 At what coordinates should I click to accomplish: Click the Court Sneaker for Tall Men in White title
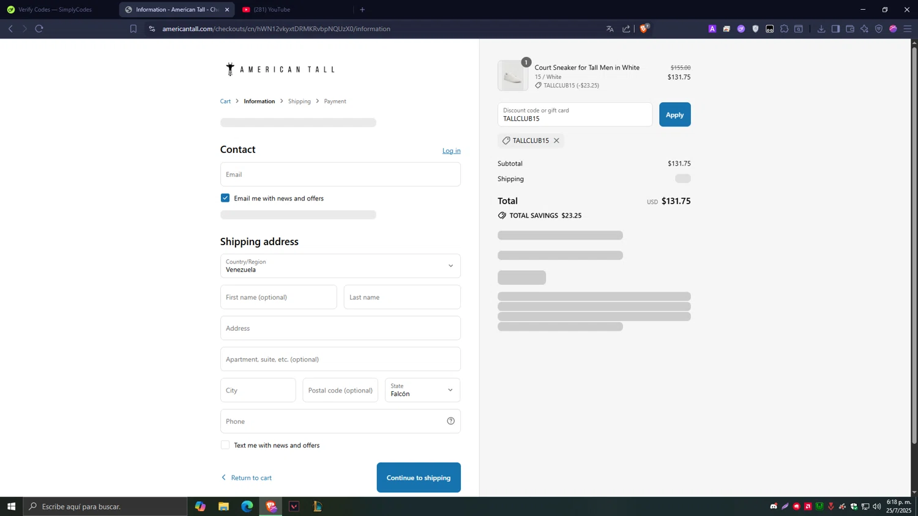[x=587, y=68]
